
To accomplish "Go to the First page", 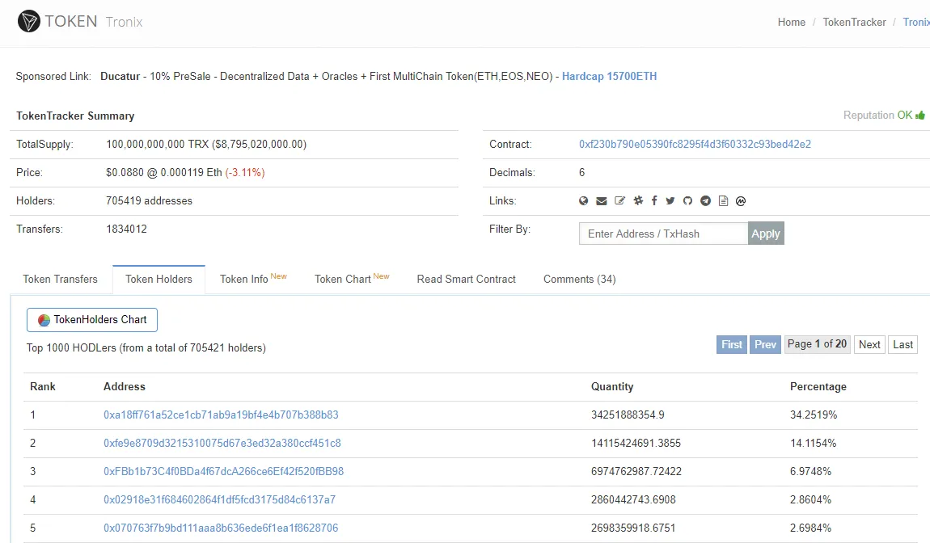I will tap(731, 344).
